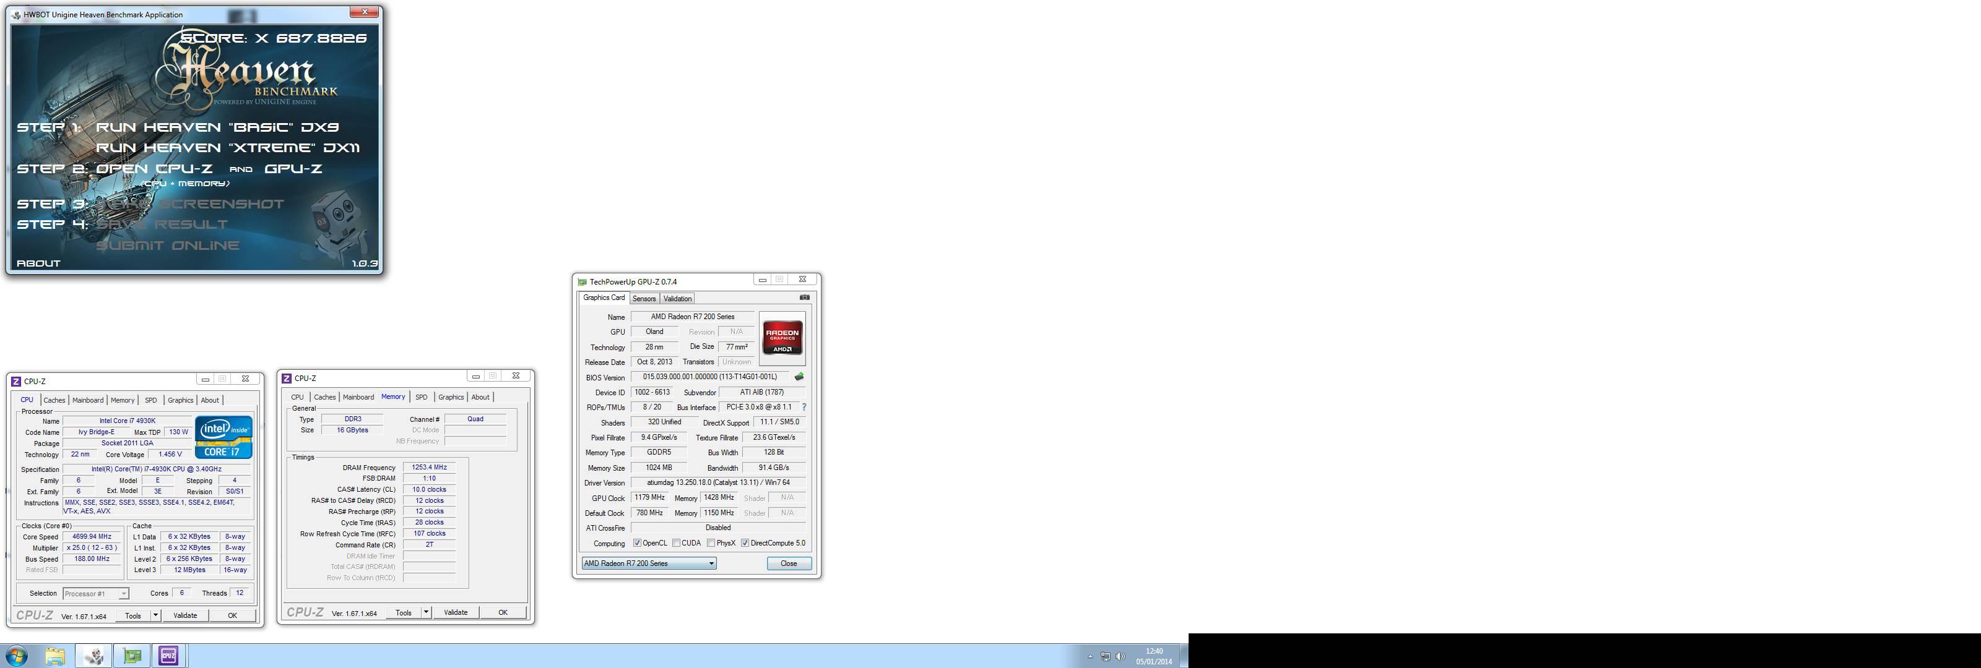Image resolution: width=1981 pixels, height=668 pixels.
Task: Click Run Heaven "Basic" DX9
Action: (x=217, y=127)
